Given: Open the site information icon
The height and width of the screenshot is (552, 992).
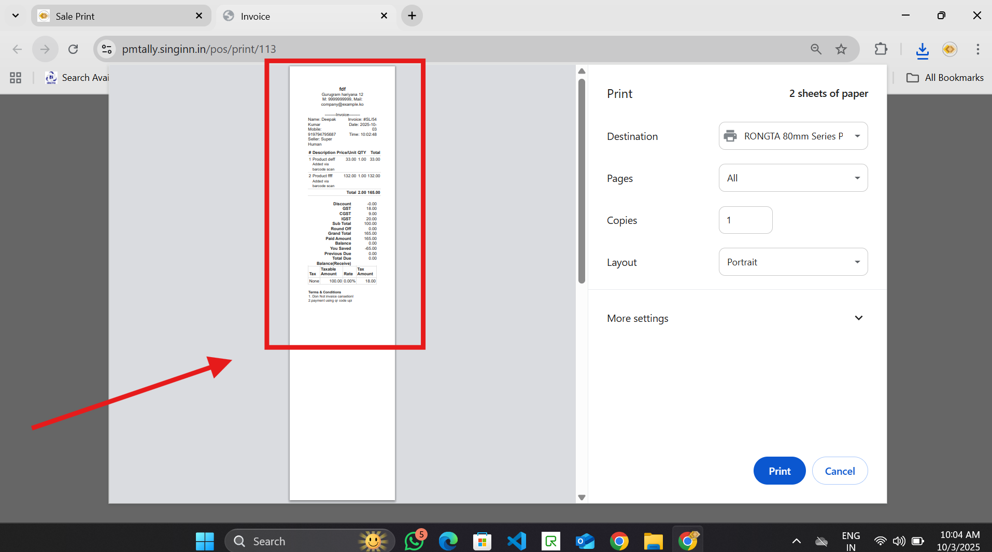Looking at the screenshot, I should pos(107,49).
